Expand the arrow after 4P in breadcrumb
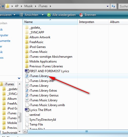 [x=22, y=6]
